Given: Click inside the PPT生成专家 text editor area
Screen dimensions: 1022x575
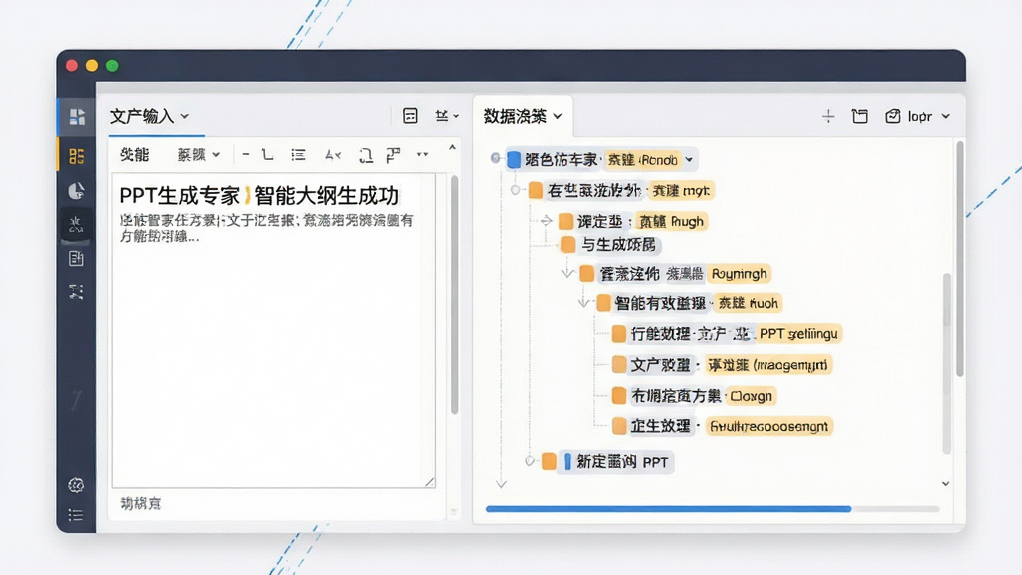Looking at the screenshot, I should tap(273, 329).
